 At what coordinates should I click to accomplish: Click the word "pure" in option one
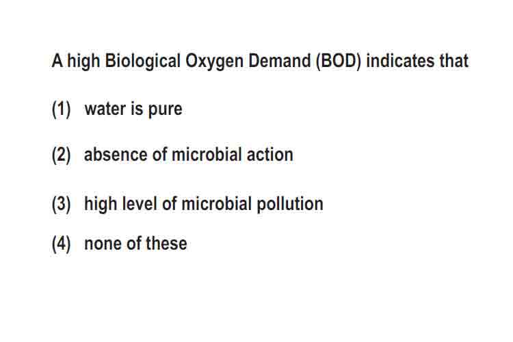(166, 110)
